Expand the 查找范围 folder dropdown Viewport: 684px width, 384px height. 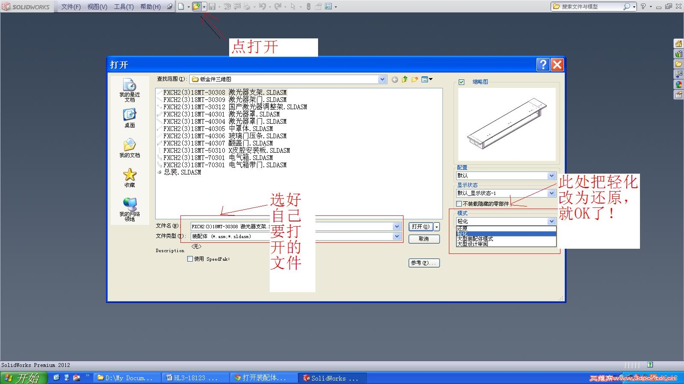[x=382, y=79]
